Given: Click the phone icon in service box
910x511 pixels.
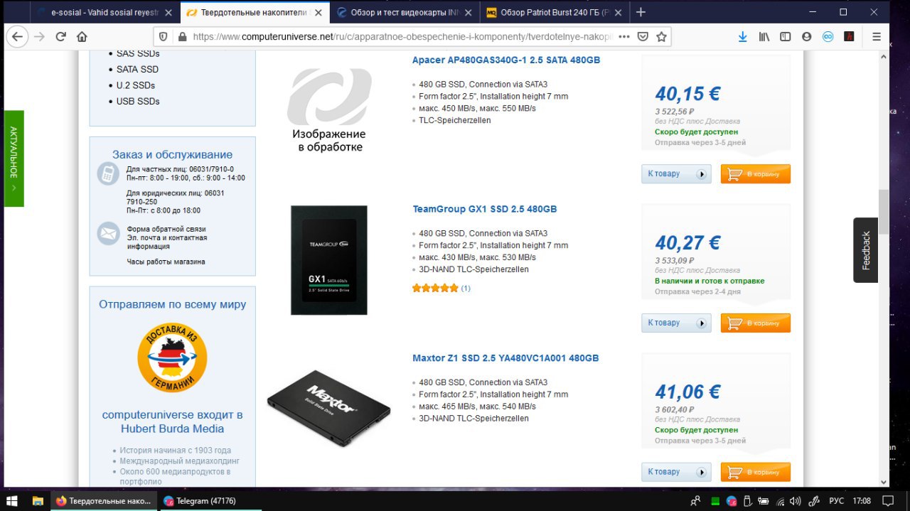Looking at the screenshot, I should (108, 173).
